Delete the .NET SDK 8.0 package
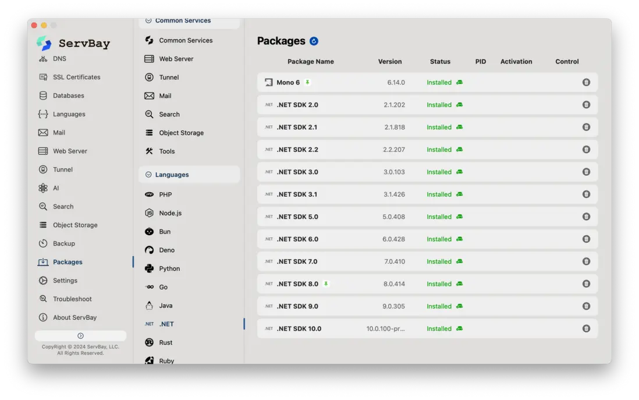This screenshot has height=400, width=639. [x=586, y=284]
